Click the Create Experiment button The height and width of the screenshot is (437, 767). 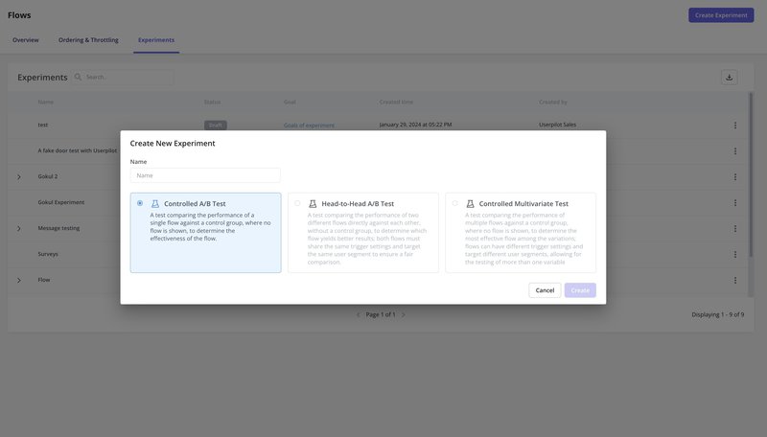point(720,15)
